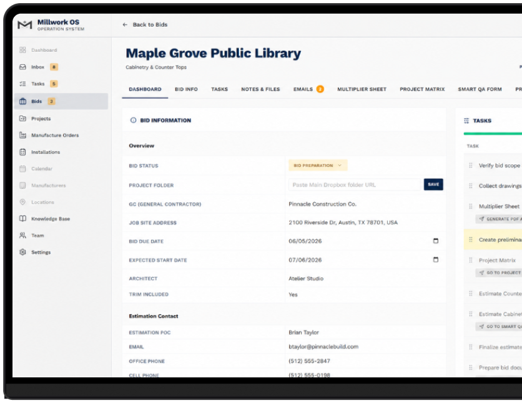The image size is (522, 403).
Task: Click the Inbox count badge 8
Action: [x=54, y=67]
